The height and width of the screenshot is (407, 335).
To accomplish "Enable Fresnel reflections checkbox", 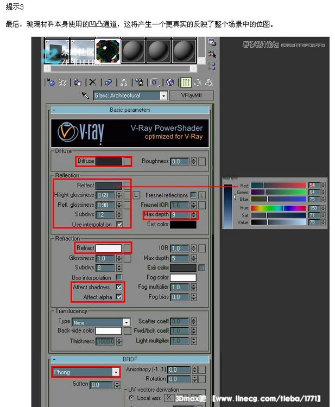I will pos(193,195).
